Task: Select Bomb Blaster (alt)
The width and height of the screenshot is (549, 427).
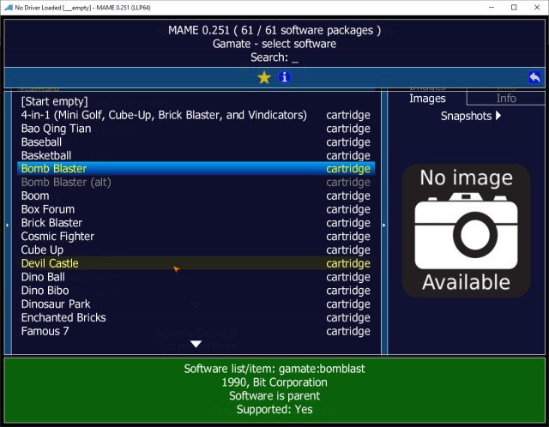Action: point(196,182)
